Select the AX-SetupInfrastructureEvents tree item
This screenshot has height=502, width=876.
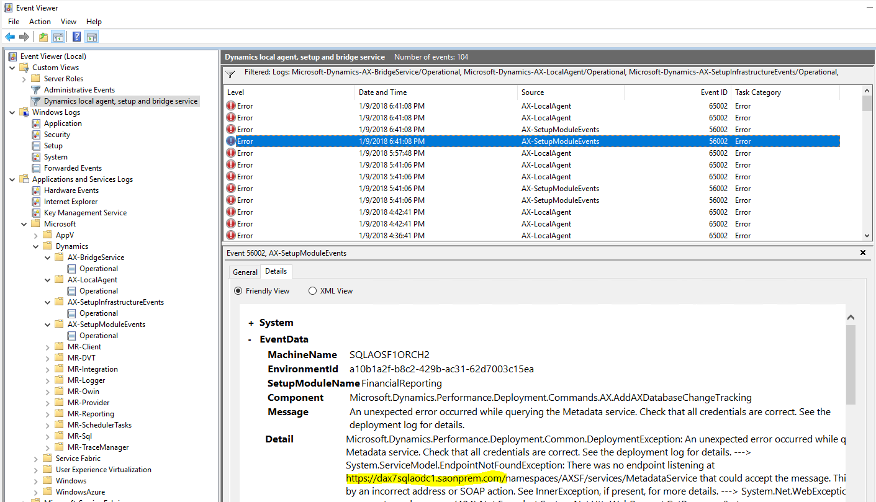click(115, 302)
